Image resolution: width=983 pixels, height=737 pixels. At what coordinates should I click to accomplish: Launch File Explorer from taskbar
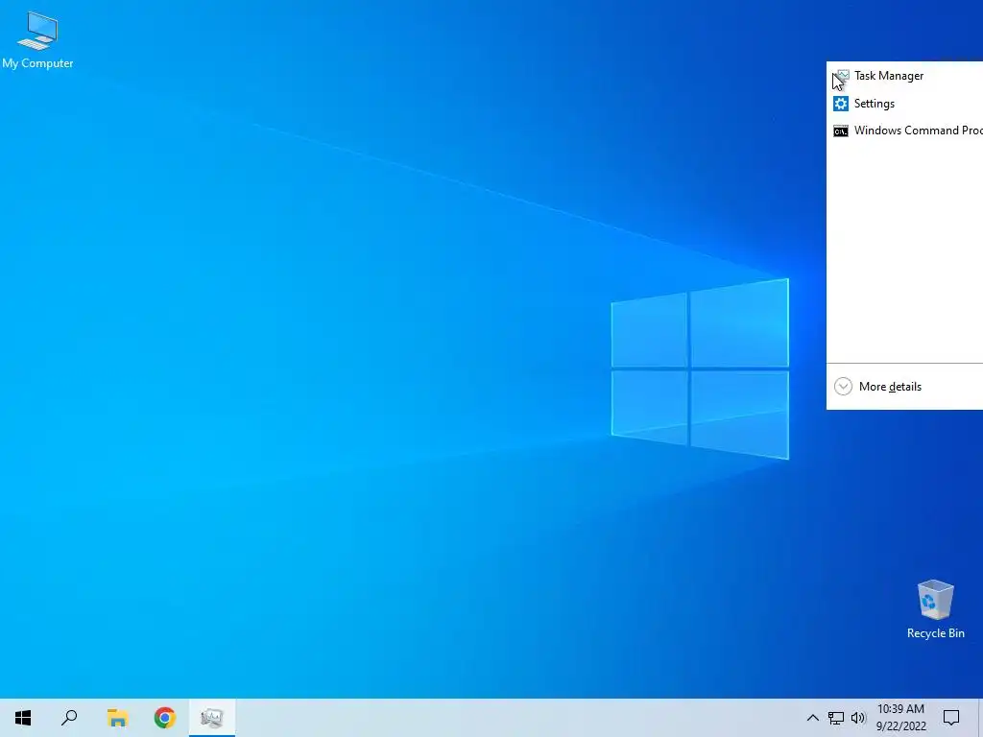click(117, 718)
